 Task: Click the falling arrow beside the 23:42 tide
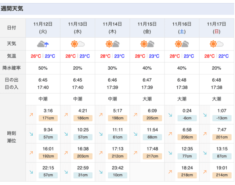[x=100, y=172]
